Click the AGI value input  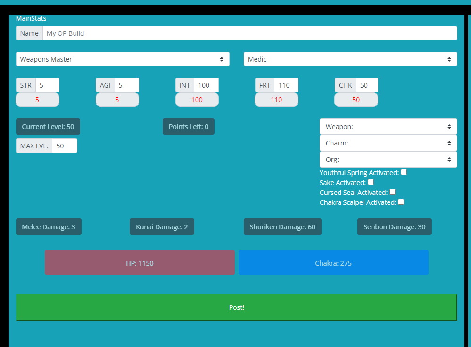(x=127, y=85)
